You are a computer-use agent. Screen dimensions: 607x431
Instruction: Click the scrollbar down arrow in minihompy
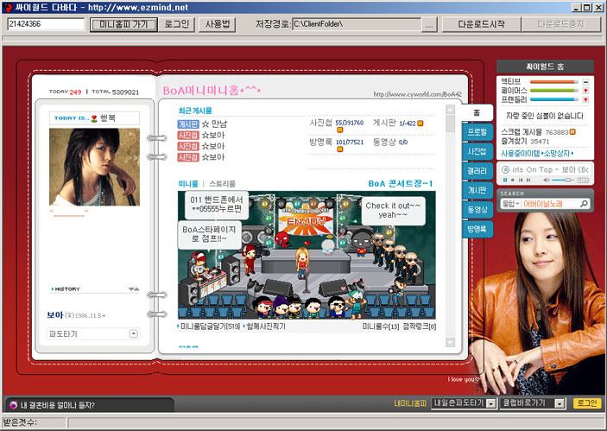click(x=450, y=342)
